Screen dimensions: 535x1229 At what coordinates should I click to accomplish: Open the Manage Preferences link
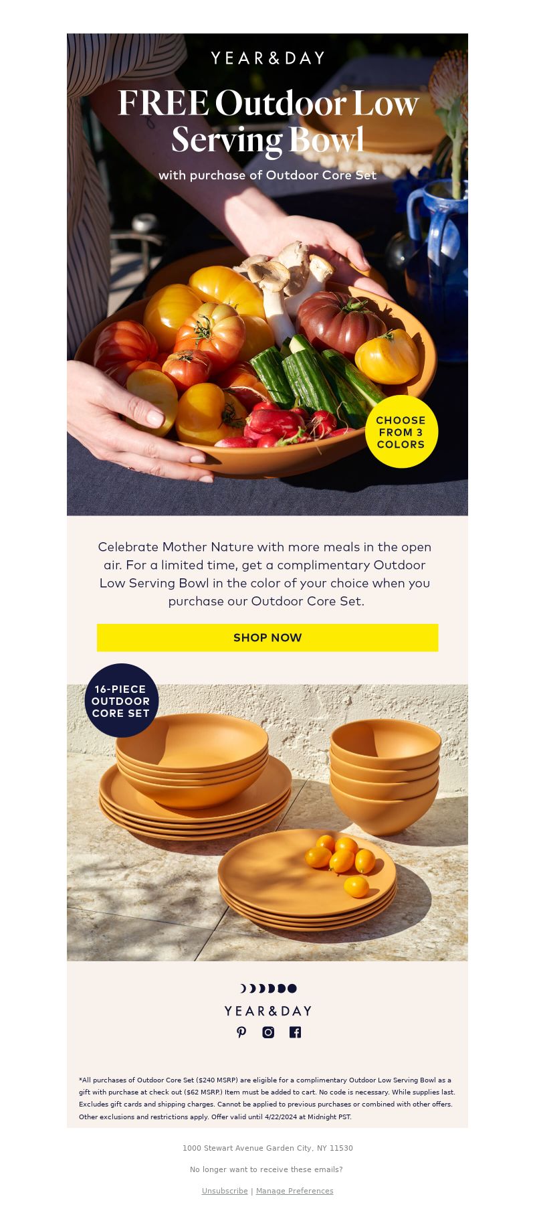tap(294, 1191)
